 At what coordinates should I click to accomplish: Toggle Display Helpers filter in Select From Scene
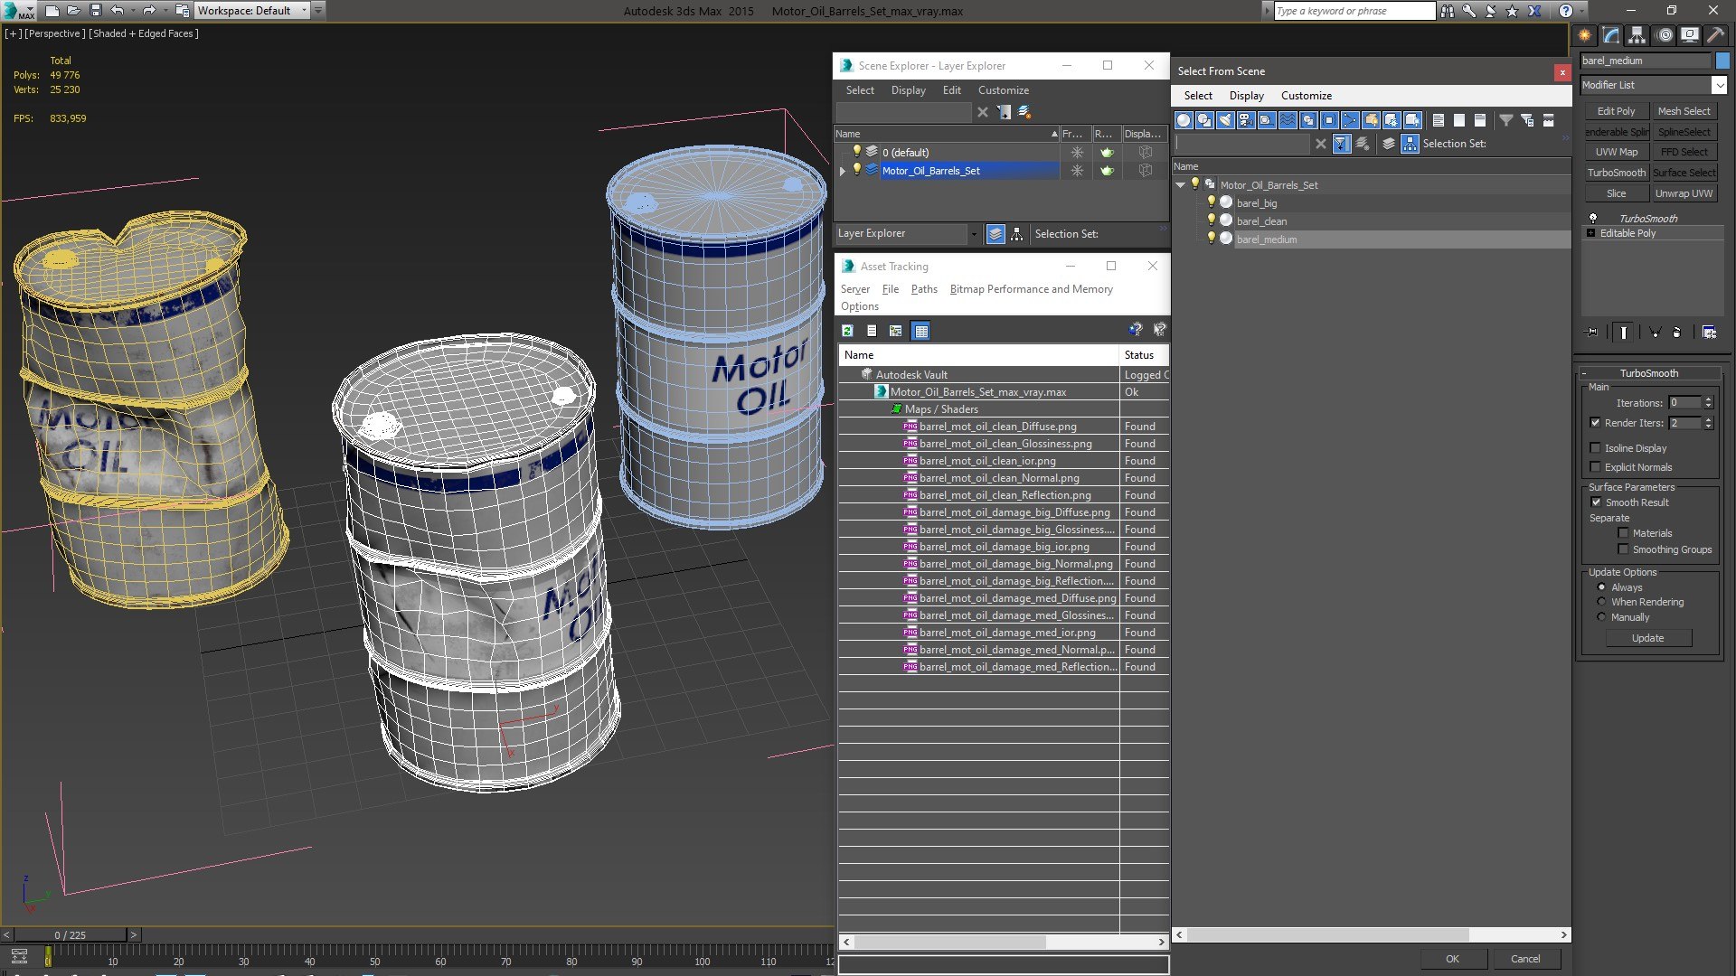(x=1267, y=120)
